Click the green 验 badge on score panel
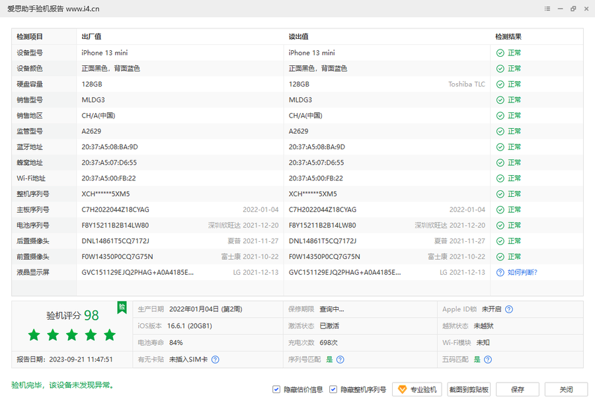 click(122, 307)
